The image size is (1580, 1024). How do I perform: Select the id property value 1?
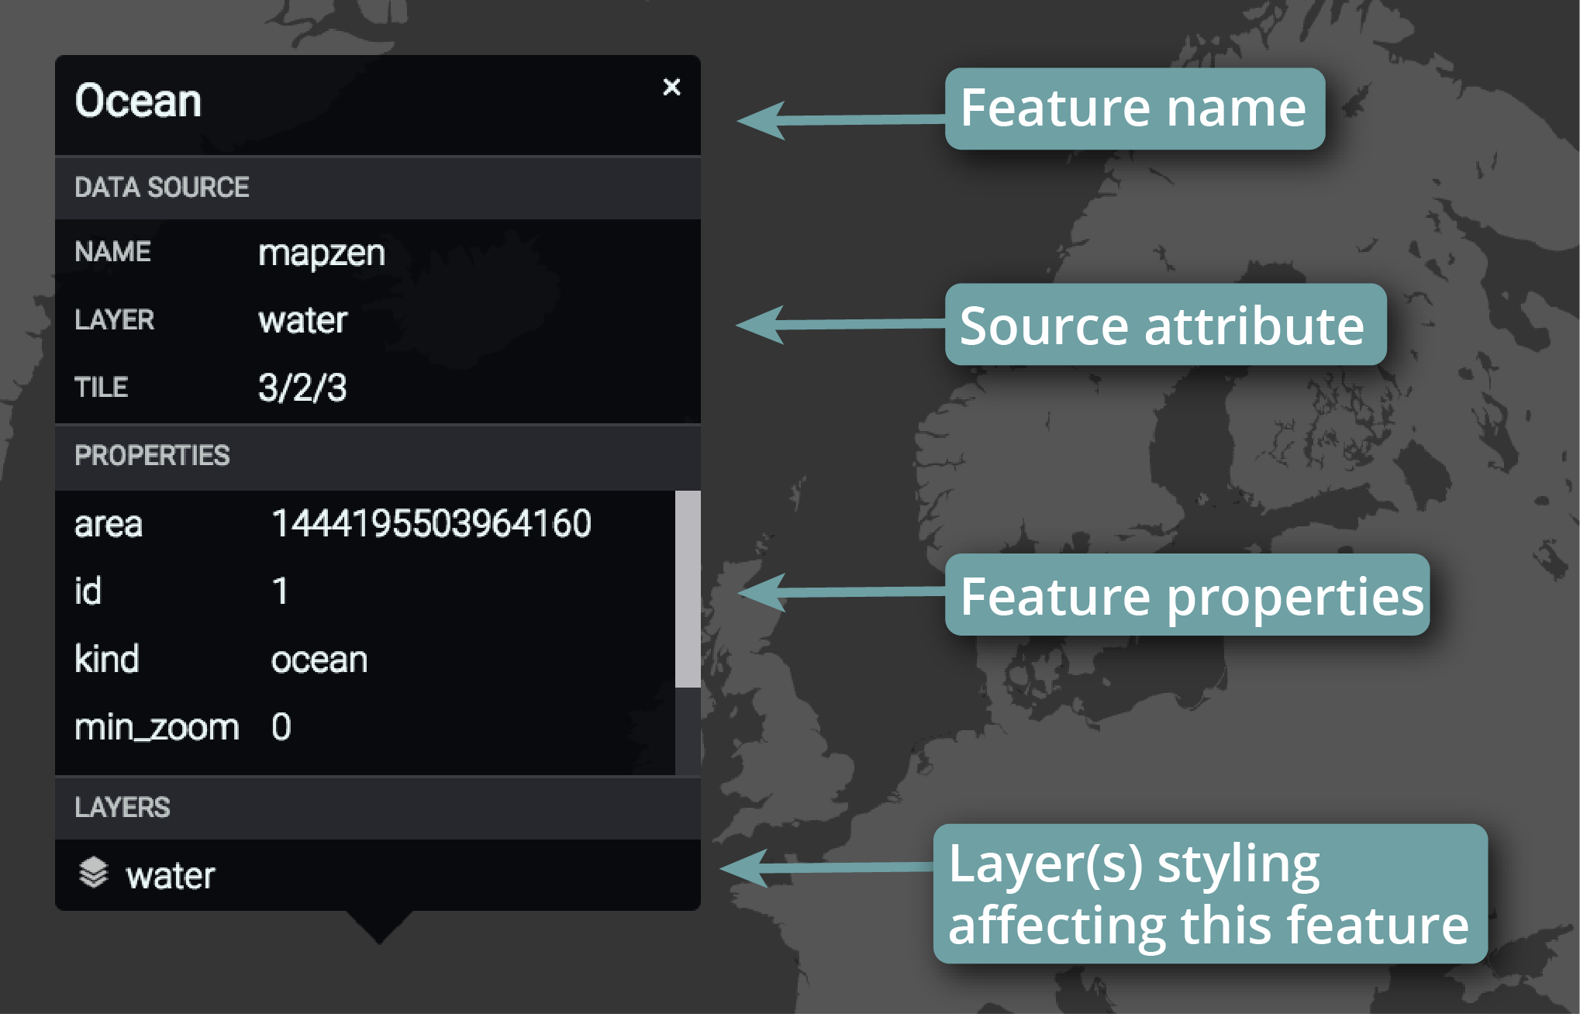point(280,591)
